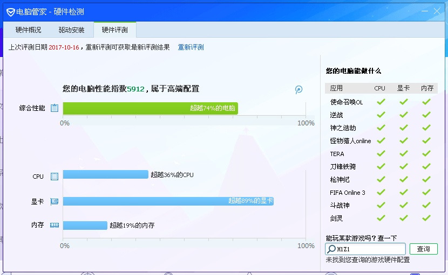448x275 pixels.
Task: Click the 内存 memory module icon
Action: (55, 225)
